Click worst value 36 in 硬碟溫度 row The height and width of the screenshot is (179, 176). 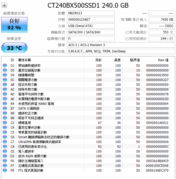(119, 123)
